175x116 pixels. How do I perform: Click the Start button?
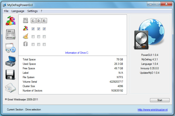tap(160, 100)
